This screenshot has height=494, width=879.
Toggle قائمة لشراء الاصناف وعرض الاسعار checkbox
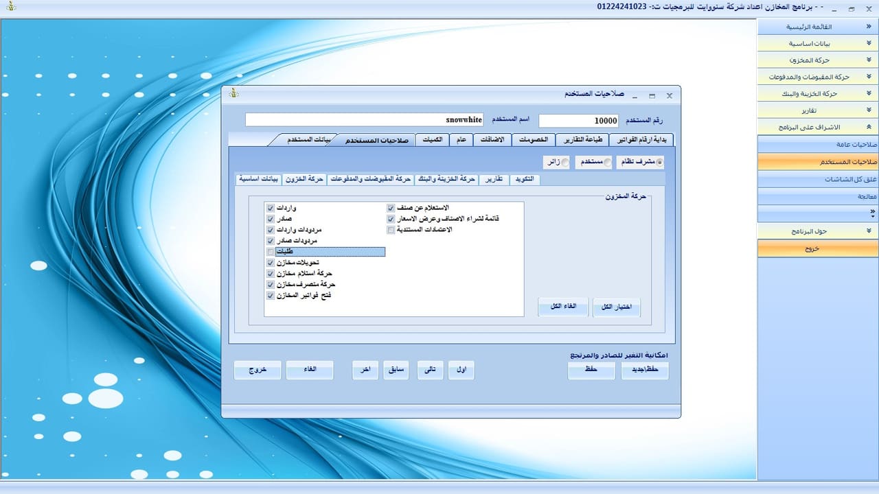coord(391,219)
